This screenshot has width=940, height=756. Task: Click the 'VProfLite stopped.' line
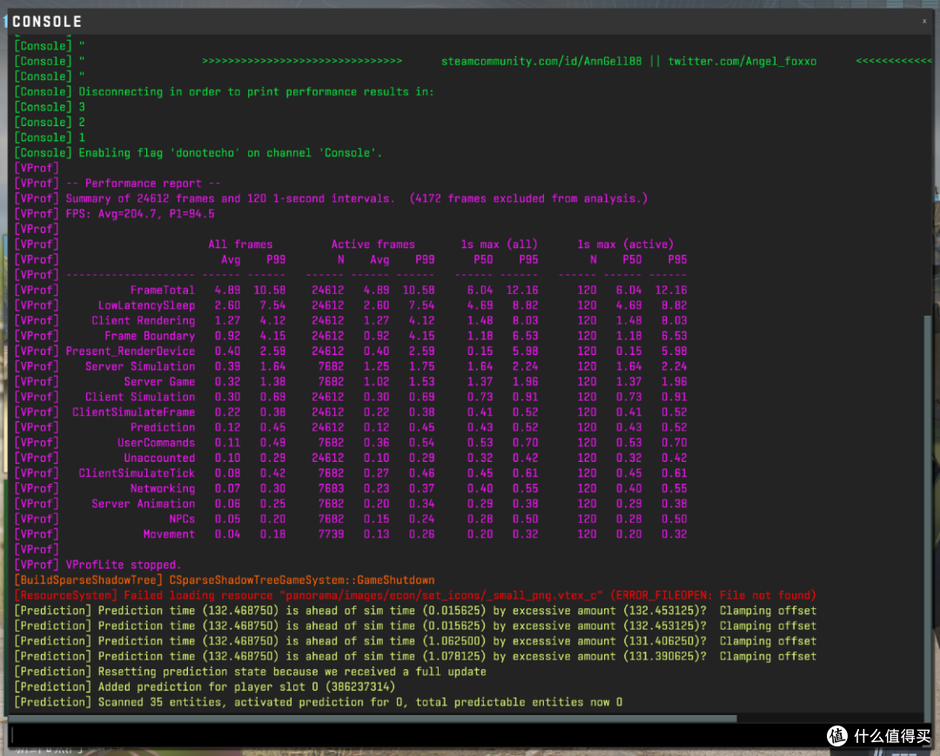(97, 565)
